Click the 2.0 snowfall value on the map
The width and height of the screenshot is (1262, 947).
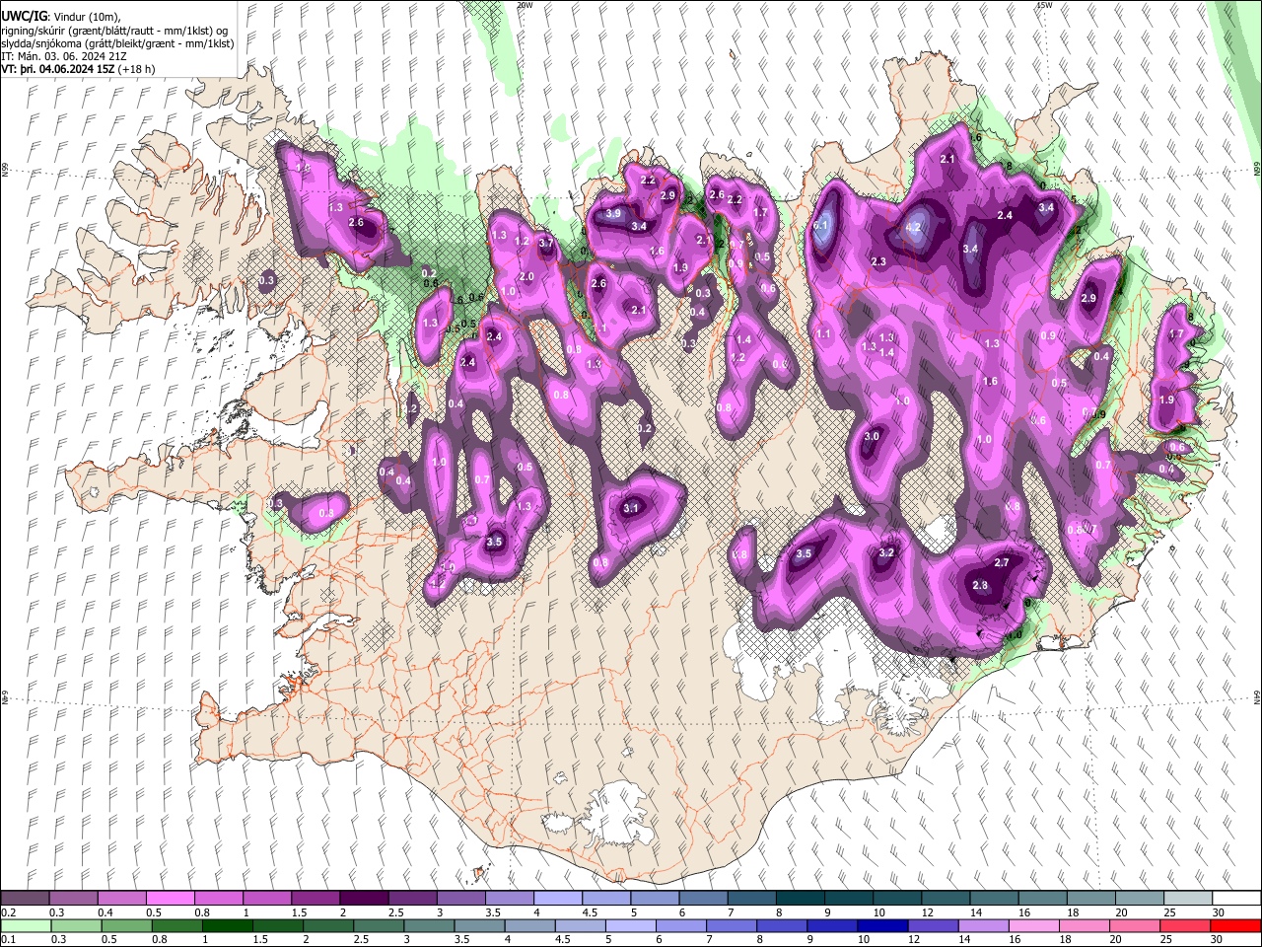pos(526,276)
